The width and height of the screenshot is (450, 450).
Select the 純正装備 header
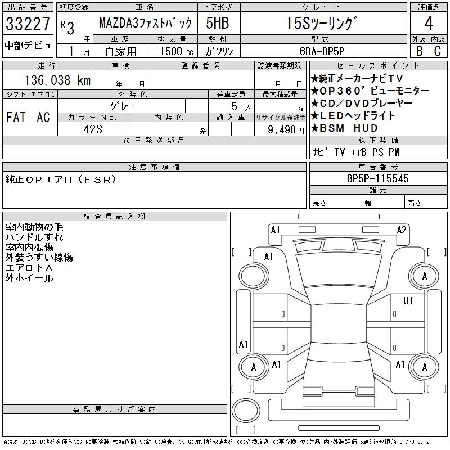[x=378, y=140]
